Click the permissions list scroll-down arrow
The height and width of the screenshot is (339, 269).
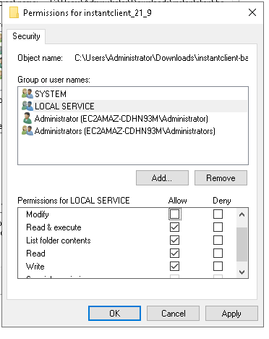[x=242, y=272]
